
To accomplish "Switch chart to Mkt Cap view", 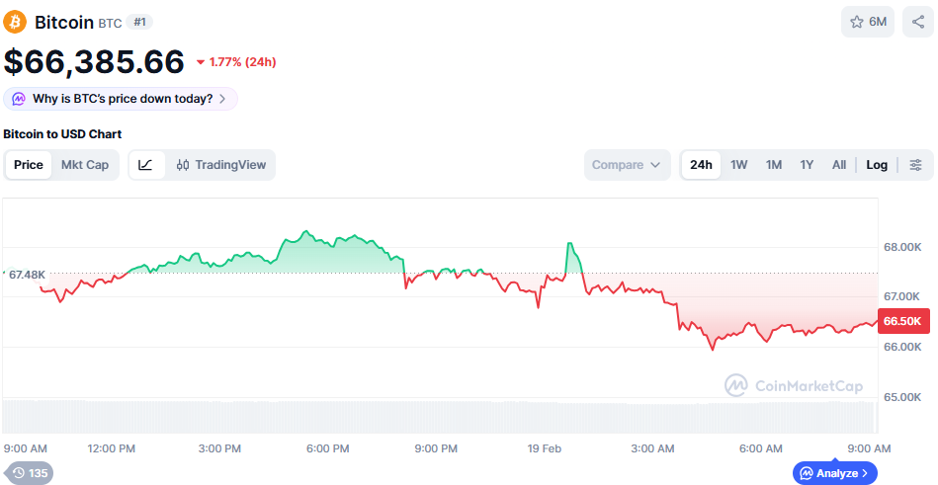I will pos(85,165).
